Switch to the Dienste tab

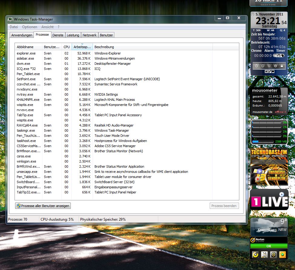pos(58,35)
